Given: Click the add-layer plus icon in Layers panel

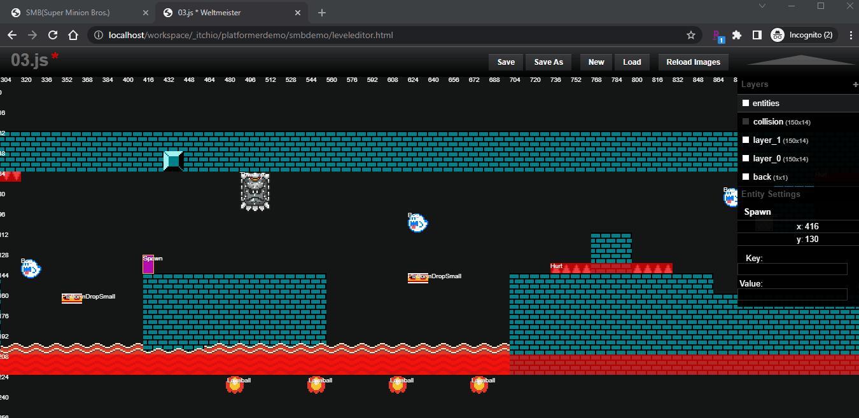Looking at the screenshot, I should click(856, 84).
